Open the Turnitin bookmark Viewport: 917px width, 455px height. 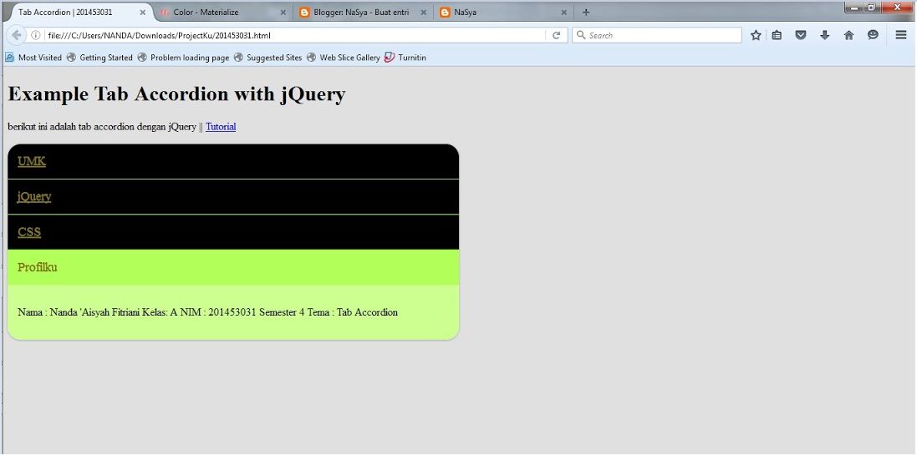(405, 58)
